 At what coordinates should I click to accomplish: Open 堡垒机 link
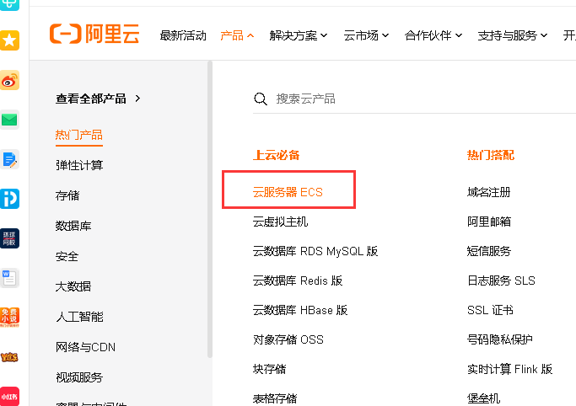(483, 398)
